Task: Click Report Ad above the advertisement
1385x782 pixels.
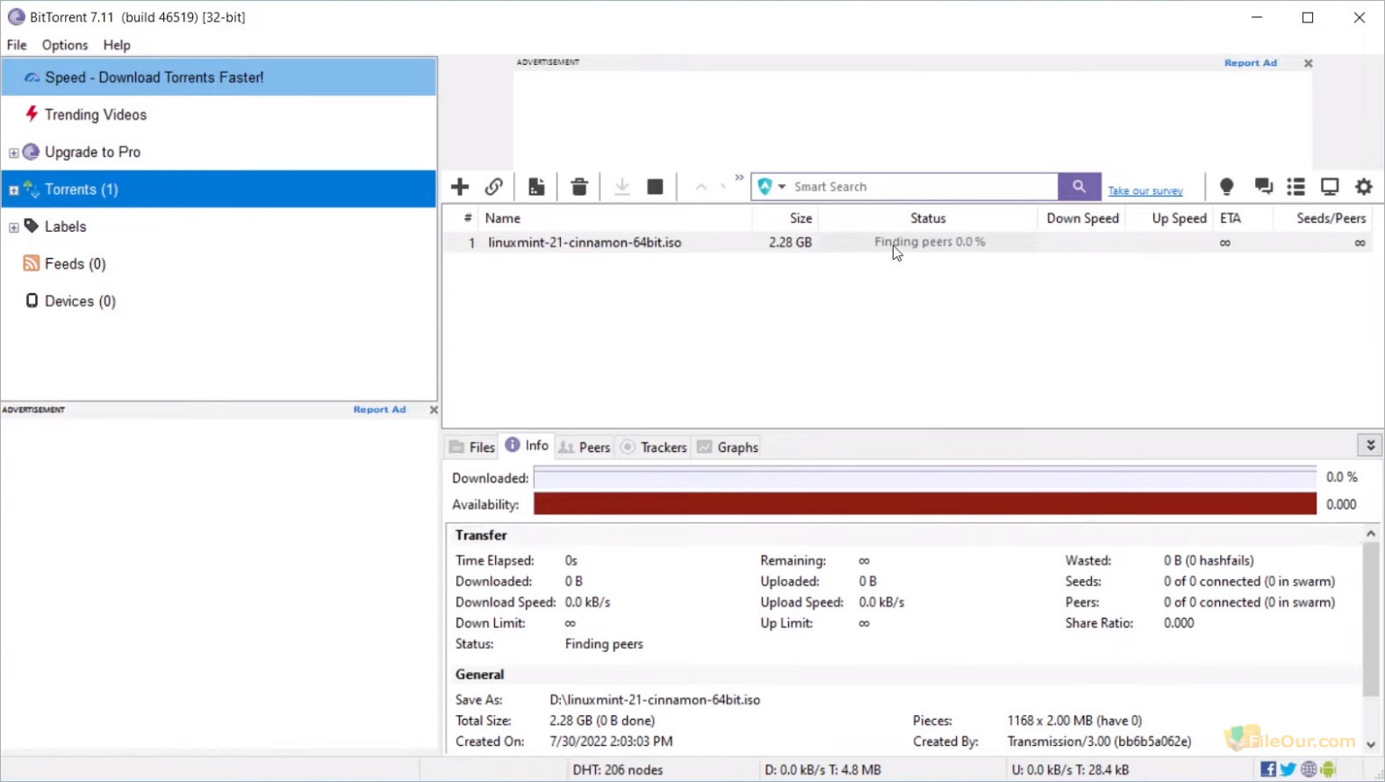Action: pyautogui.click(x=1250, y=62)
